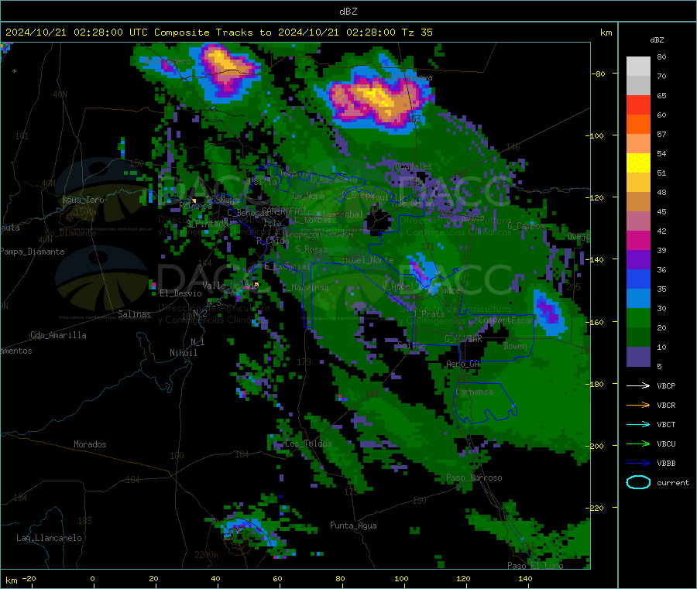Viewport: 697px width, 589px height.
Task: Click the '140' tick on bottom axis
Action: tap(525, 578)
